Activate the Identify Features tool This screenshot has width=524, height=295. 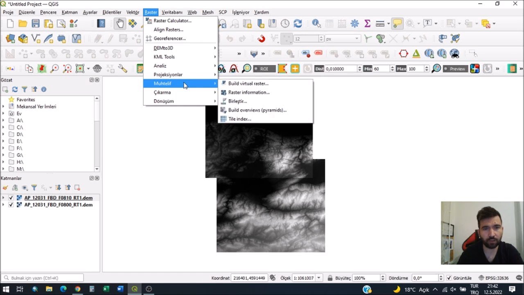coord(316,24)
